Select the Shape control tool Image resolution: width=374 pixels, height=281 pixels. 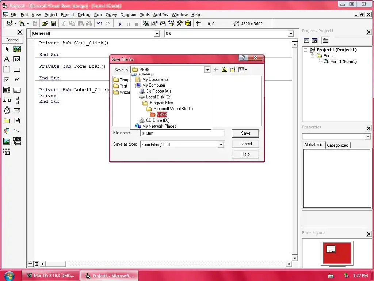(x=7, y=131)
